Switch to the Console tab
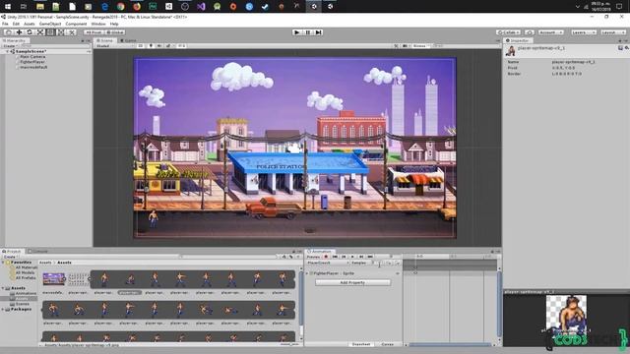Image resolution: width=630 pixels, height=354 pixels. pos(38,252)
